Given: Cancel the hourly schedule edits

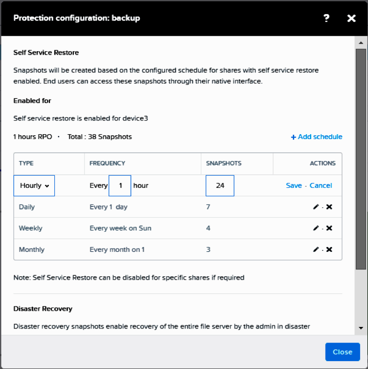Looking at the screenshot, I should (321, 185).
